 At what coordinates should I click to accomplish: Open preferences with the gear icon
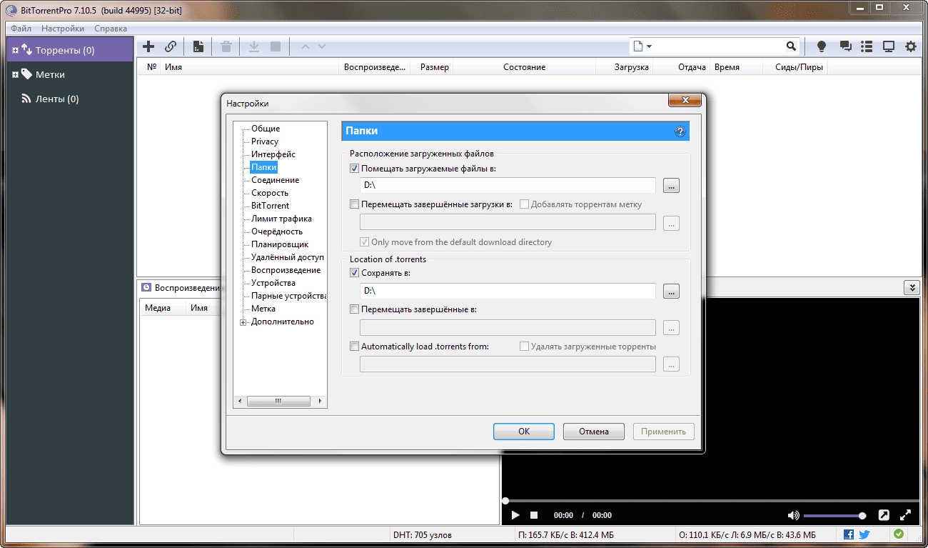pos(911,46)
